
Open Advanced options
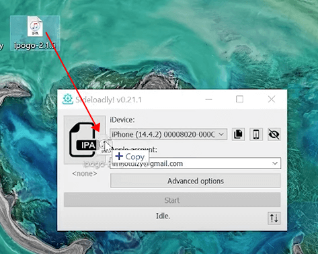pyautogui.click(x=196, y=181)
